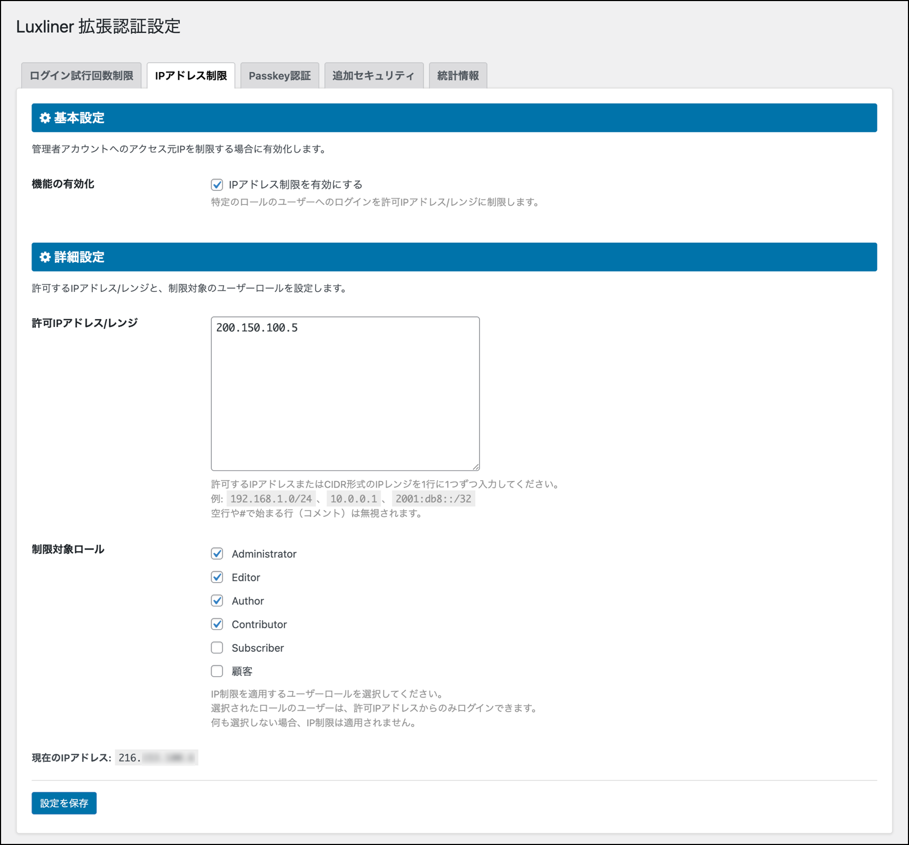909x845 pixels.
Task: Uncheck the Editor role checkbox
Action: [217, 577]
